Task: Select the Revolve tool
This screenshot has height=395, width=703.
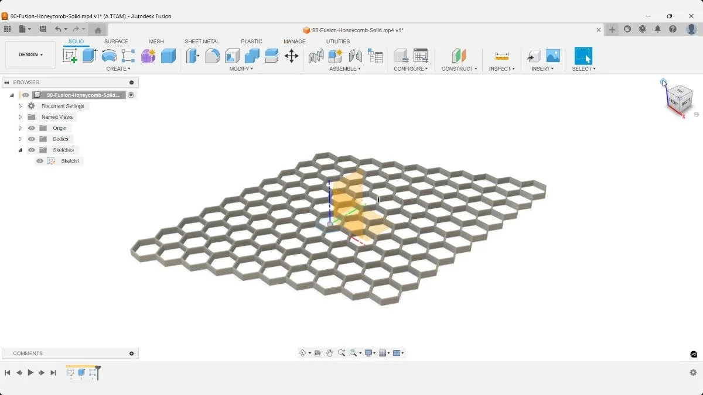Action: (x=110, y=54)
